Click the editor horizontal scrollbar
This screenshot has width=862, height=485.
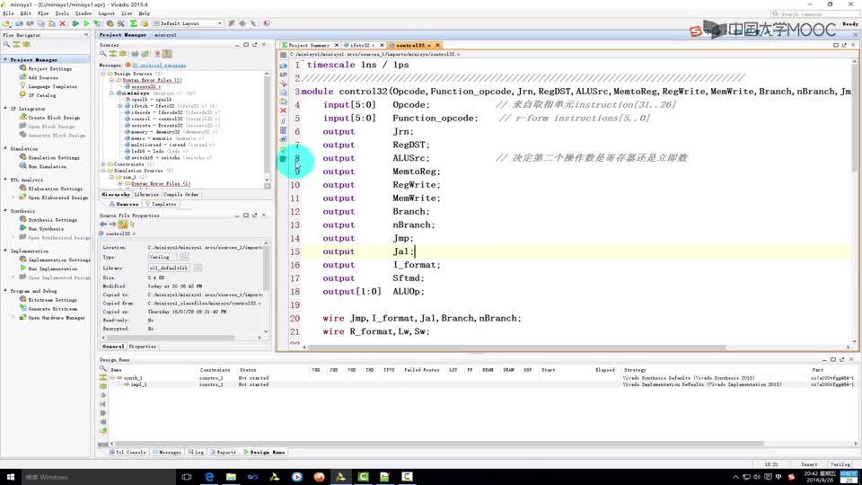point(518,347)
